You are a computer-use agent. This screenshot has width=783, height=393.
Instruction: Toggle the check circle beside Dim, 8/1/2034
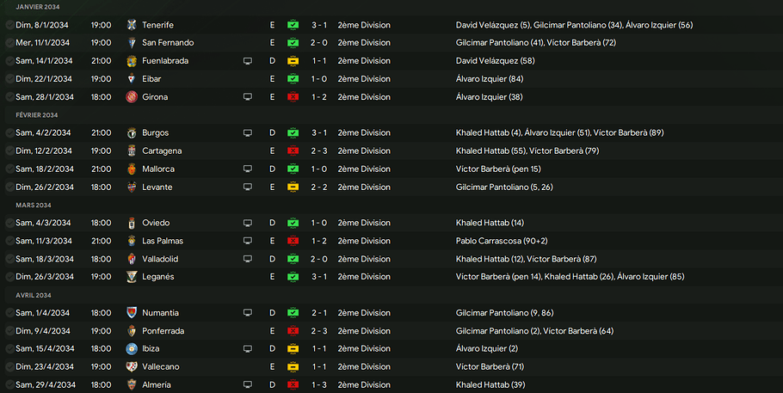pos(9,25)
